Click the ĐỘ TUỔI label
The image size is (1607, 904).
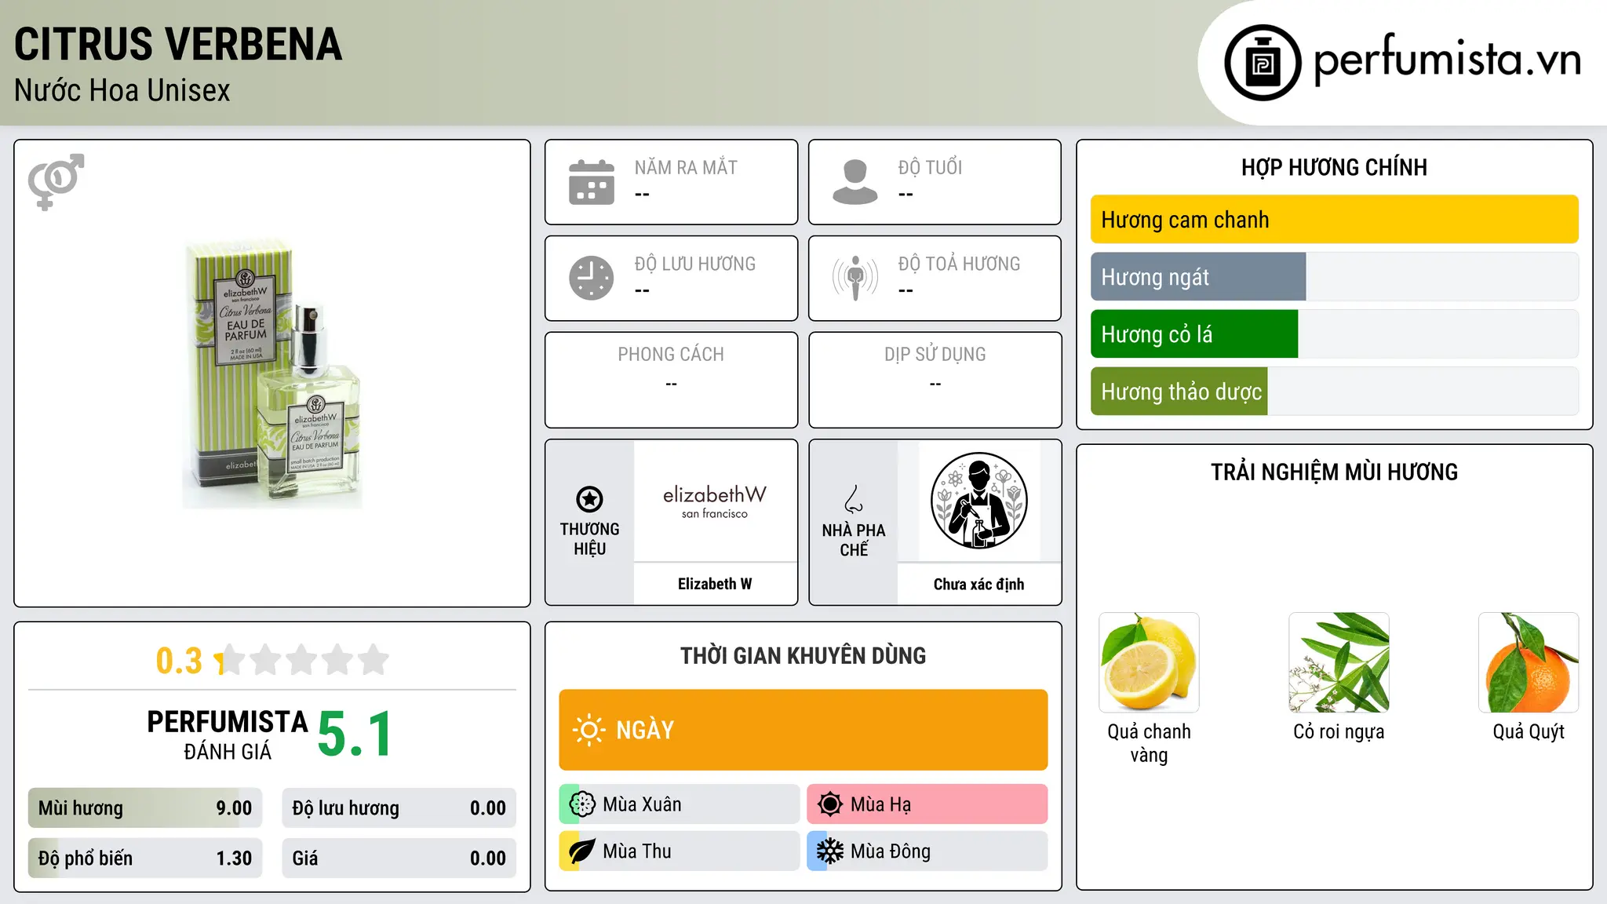point(930,168)
